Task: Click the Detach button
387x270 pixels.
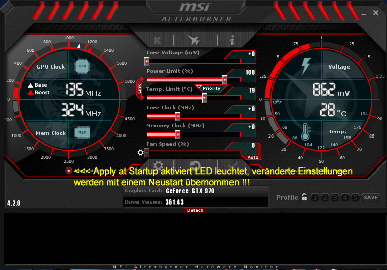Action: click(x=195, y=210)
